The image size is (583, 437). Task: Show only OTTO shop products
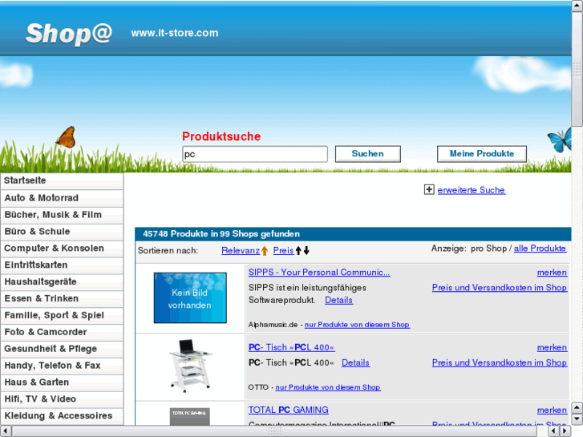(x=327, y=387)
